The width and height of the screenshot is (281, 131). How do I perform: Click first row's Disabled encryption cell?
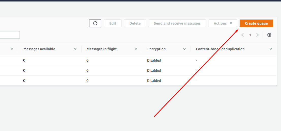click(154, 60)
